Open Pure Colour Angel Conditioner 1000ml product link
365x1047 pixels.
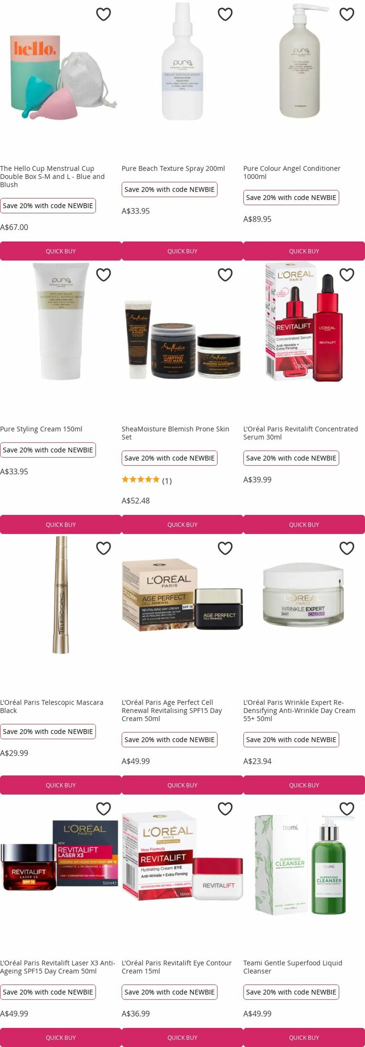pyautogui.click(x=291, y=172)
